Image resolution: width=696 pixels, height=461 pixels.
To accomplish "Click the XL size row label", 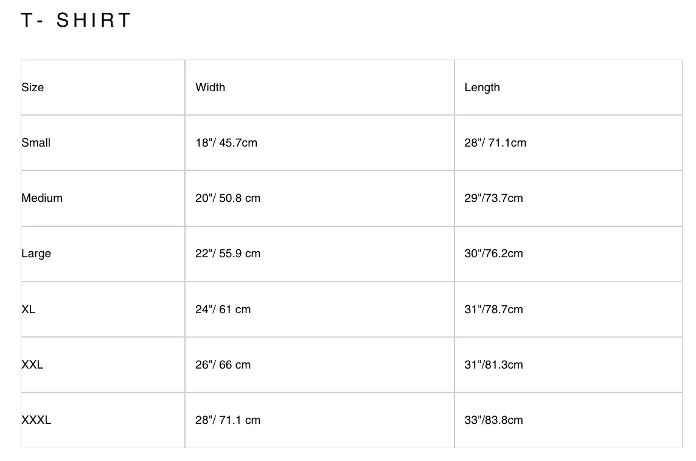I will point(29,309).
